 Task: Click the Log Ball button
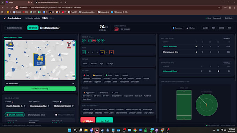click(105, 120)
